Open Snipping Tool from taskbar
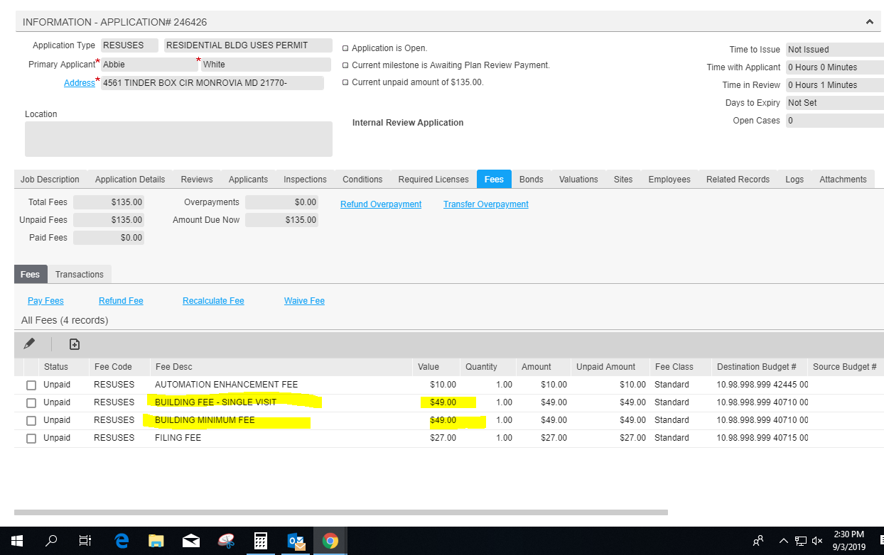Image resolution: width=884 pixels, height=555 pixels. pyautogui.click(x=226, y=541)
